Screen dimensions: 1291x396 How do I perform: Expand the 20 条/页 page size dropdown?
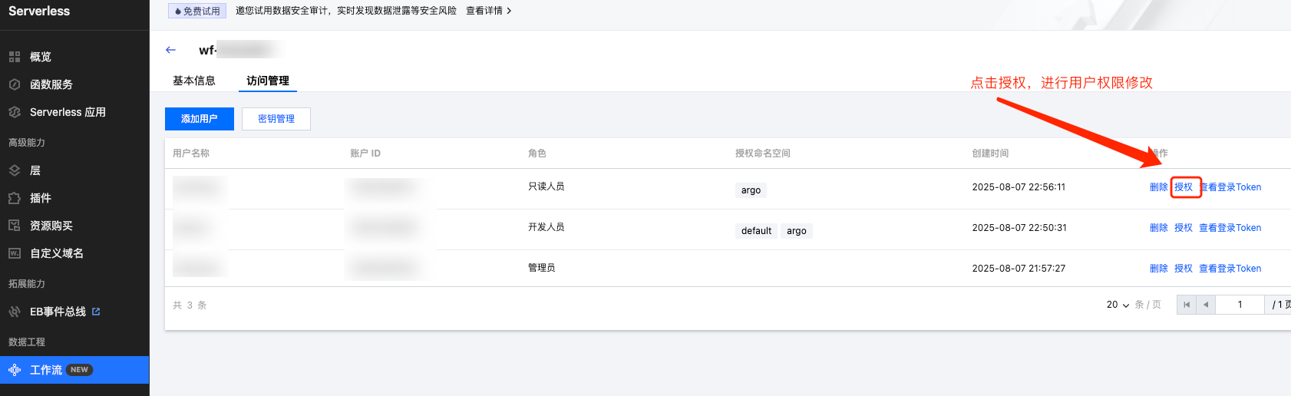1118,305
